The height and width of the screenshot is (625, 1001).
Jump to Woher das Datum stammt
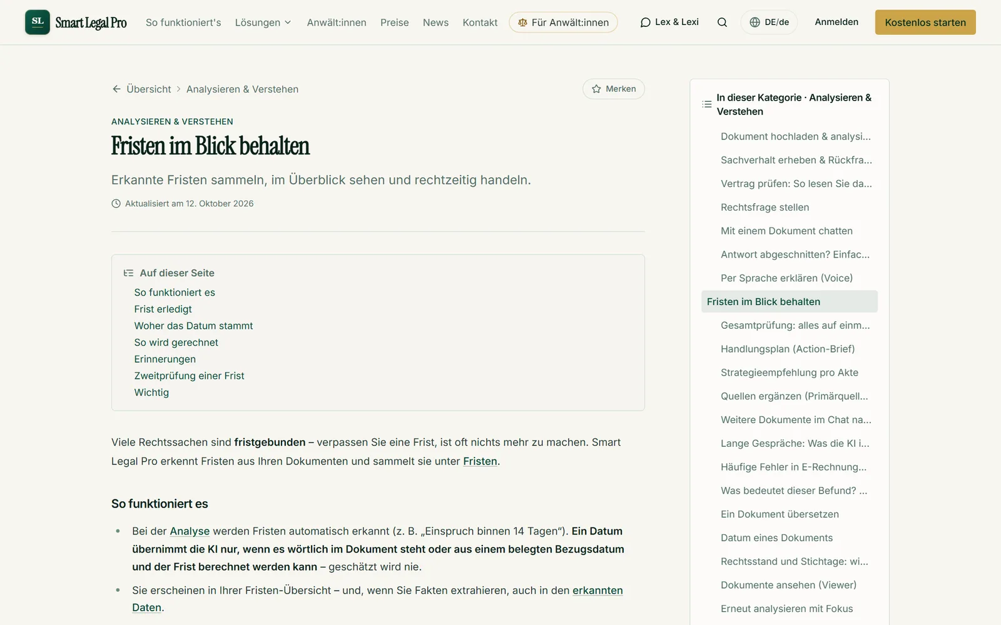193,326
